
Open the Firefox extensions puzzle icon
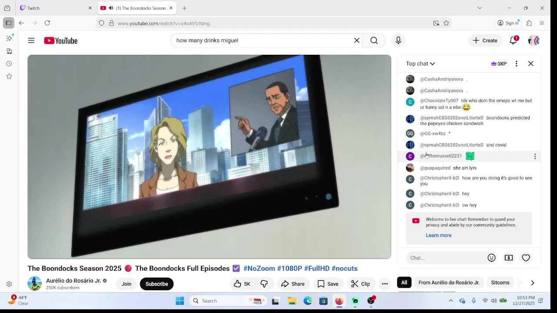(x=529, y=23)
